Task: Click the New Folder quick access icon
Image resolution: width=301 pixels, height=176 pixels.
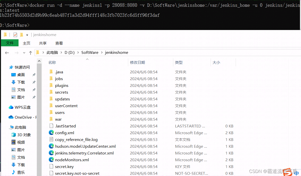Action: tap(21, 35)
